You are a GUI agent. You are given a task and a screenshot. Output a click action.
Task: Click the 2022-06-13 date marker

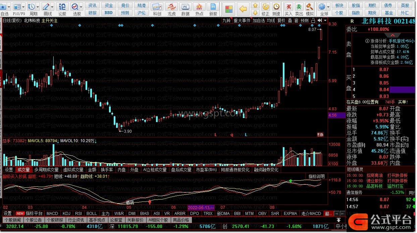tap(201, 207)
